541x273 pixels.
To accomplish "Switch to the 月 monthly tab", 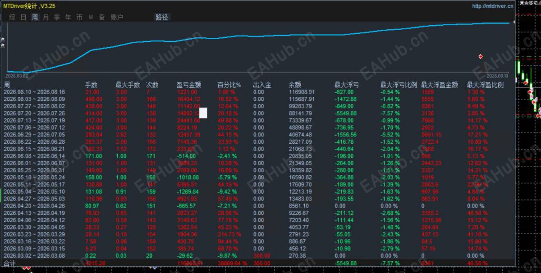I will click(46, 17).
